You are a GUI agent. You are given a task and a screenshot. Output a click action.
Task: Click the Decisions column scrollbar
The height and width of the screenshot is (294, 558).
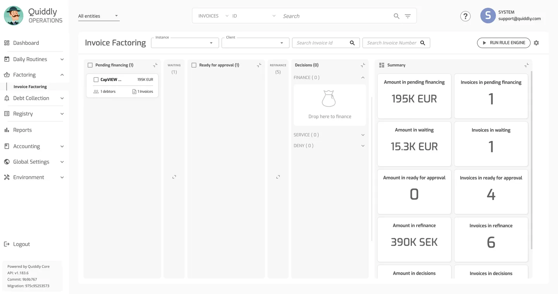[x=372, y=169]
